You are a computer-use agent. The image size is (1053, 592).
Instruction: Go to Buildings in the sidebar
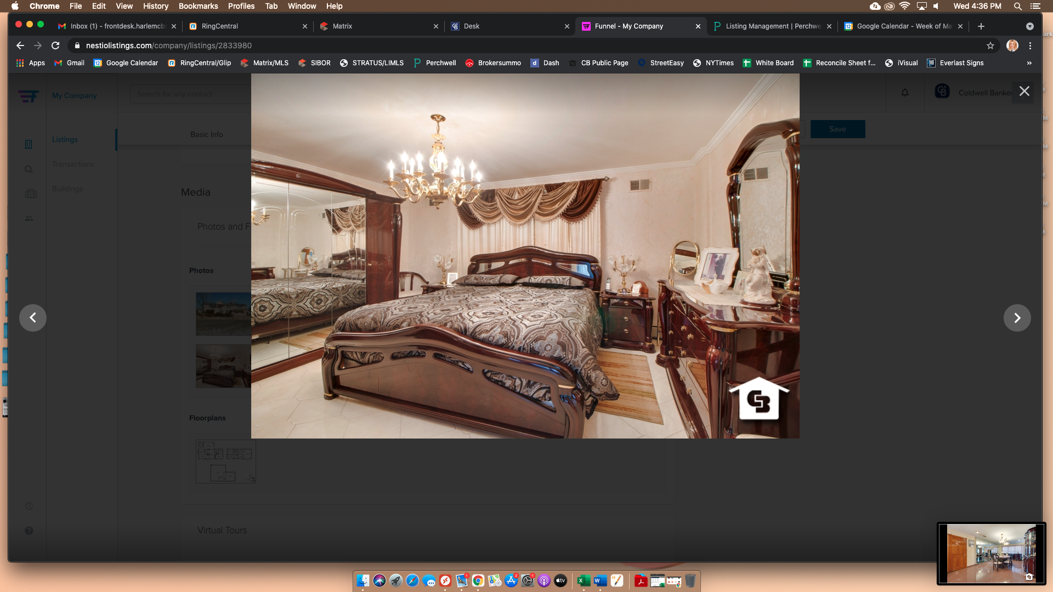(x=67, y=189)
